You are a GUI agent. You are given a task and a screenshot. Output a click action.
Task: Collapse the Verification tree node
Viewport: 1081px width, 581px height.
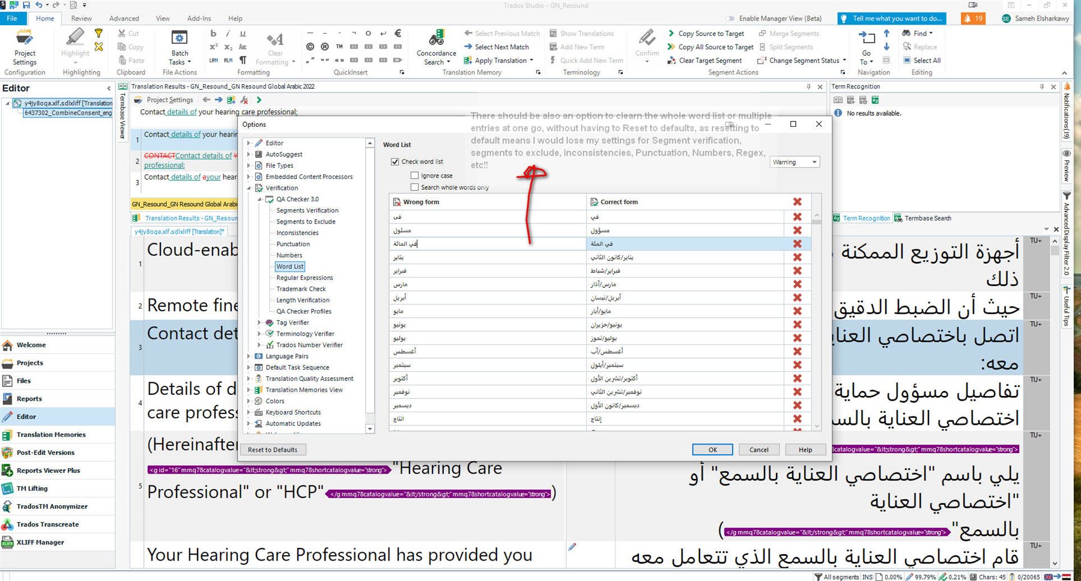tap(249, 188)
